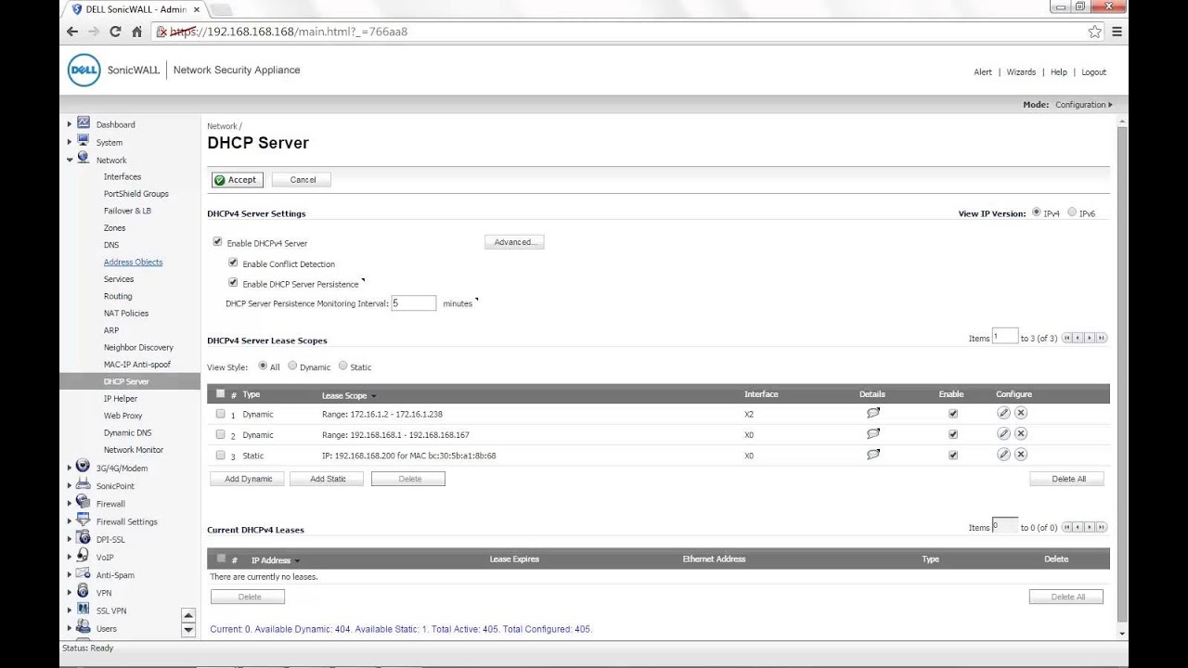Edit the 172.16.1.2 dynamic scope
The width and height of the screenshot is (1188, 668).
tap(1003, 413)
